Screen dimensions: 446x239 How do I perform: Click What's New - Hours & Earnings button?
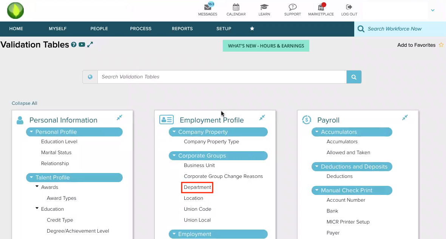pyautogui.click(x=266, y=46)
